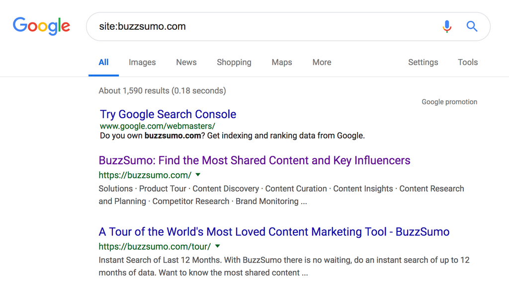Click the voice search microphone icon
This screenshot has height=290, width=509.
447,26
